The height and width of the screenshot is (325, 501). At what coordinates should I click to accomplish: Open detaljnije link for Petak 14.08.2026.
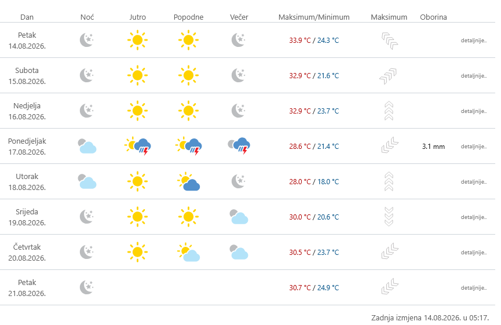pos(474,41)
